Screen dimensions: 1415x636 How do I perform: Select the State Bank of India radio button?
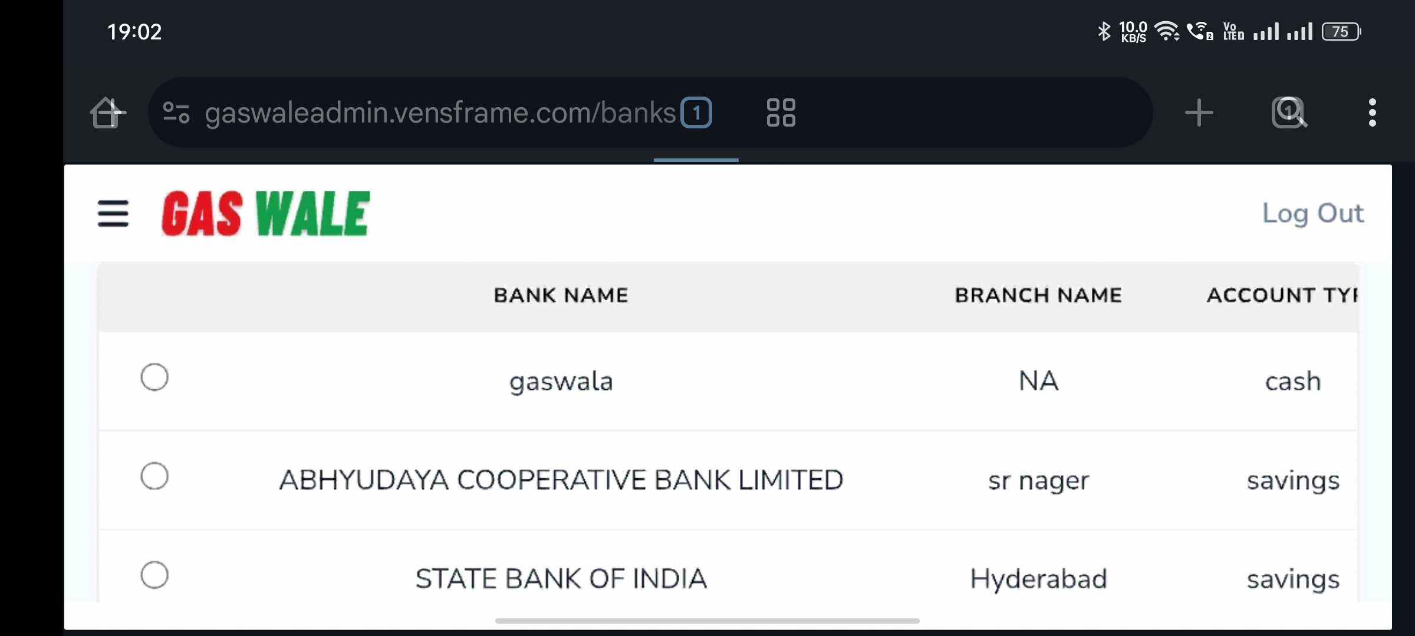[154, 575]
